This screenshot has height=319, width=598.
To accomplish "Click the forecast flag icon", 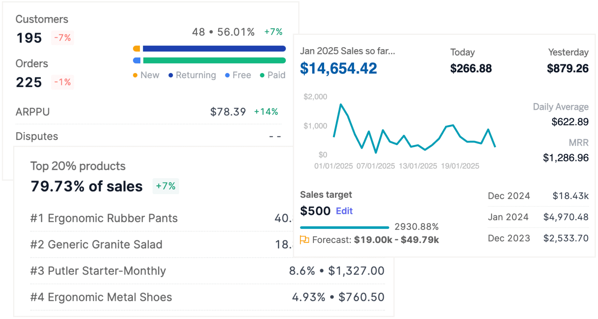I will (304, 240).
